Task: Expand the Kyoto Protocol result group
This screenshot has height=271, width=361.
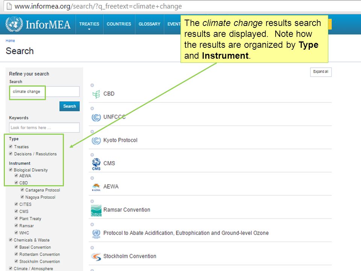Action: pyautogui.click(x=92, y=132)
